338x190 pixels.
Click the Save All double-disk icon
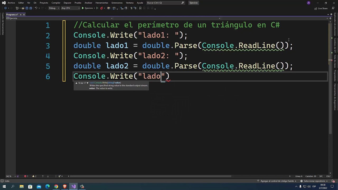tap(31, 8)
